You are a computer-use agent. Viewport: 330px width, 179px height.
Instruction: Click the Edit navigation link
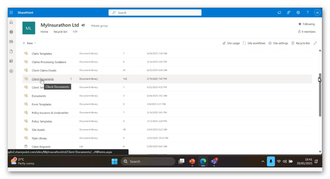click(75, 31)
